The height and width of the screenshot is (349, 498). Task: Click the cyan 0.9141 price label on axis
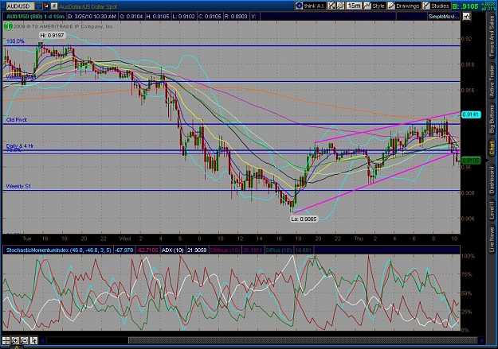pyautogui.click(x=470, y=114)
